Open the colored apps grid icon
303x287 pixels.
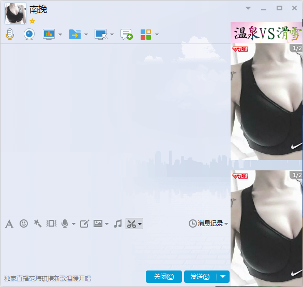pyautogui.click(x=146, y=35)
